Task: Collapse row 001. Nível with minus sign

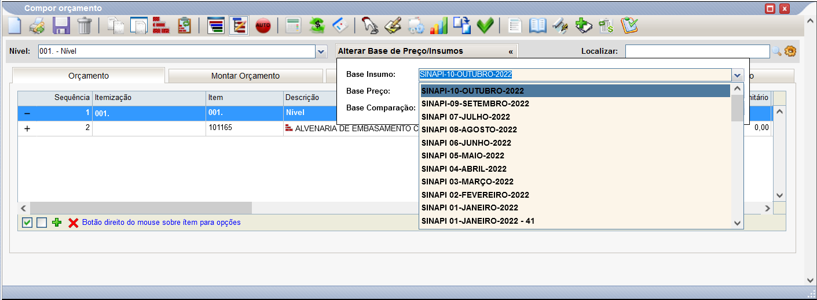Action: (27, 113)
